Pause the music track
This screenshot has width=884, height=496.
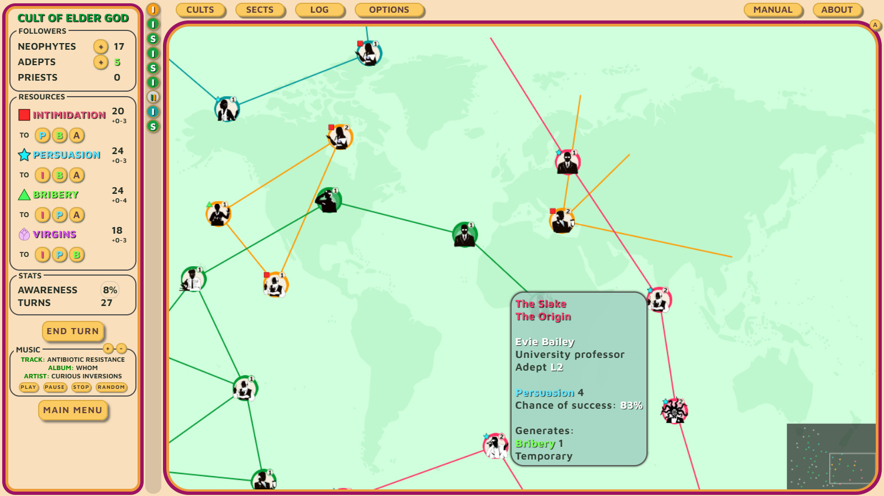pos(55,387)
